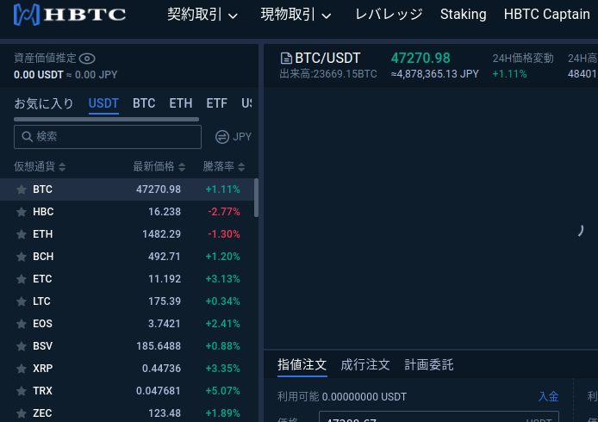Viewport: 598px width, 422px height.
Task: Open BTC/USDT document info icon
Action: pyautogui.click(x=286, y=59)
